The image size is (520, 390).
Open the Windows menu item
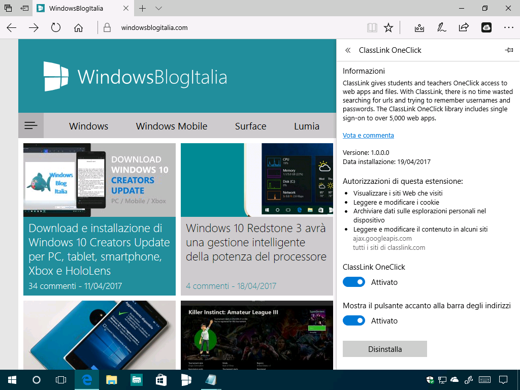[88, 126]
